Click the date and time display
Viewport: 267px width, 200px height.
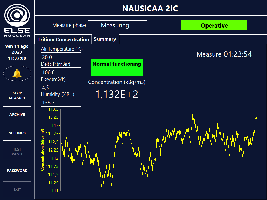tap(17, 52)
